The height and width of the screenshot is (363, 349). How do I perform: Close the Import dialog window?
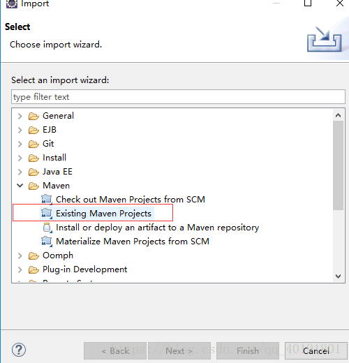pyautogui.click(x=340, y=3)
